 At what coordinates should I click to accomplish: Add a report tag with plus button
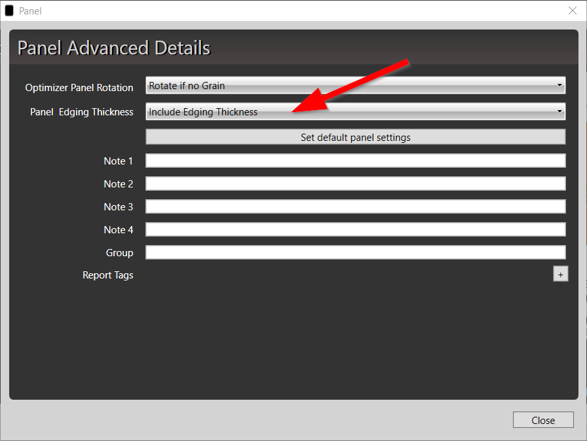(560, 274)
